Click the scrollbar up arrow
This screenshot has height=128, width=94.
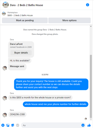click(91, 26)
